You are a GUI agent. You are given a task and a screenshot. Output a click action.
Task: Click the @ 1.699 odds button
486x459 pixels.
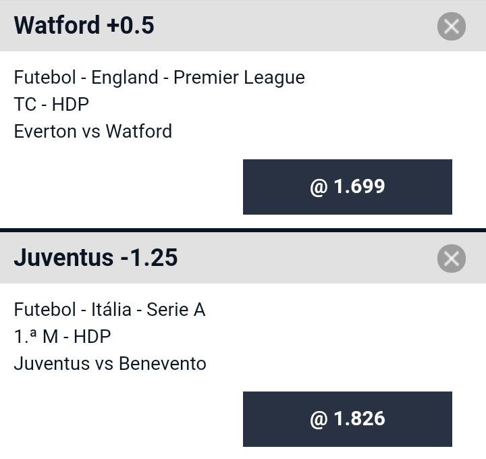348,187
